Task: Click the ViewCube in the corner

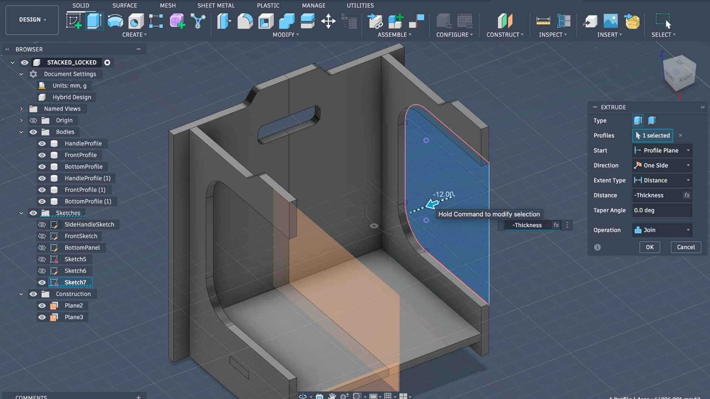Action: click(x=680, y=74)
